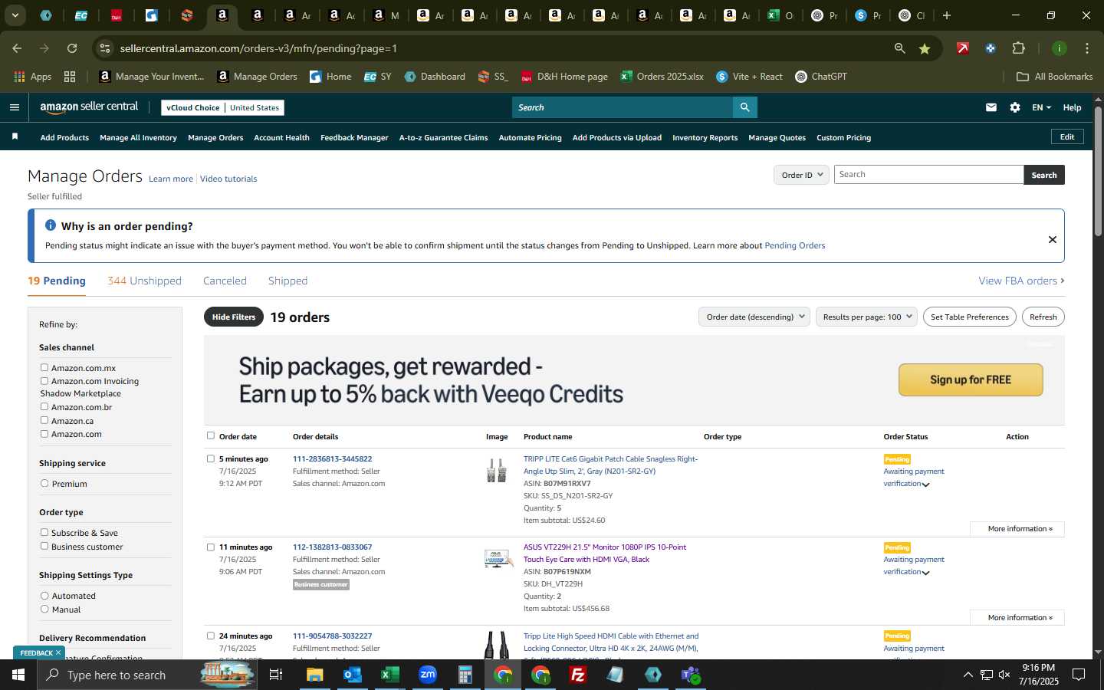The height and width of the screenshot is (690, 1104).
Task: Open the D&H Home page bookmark
Action: pos(564,77)
